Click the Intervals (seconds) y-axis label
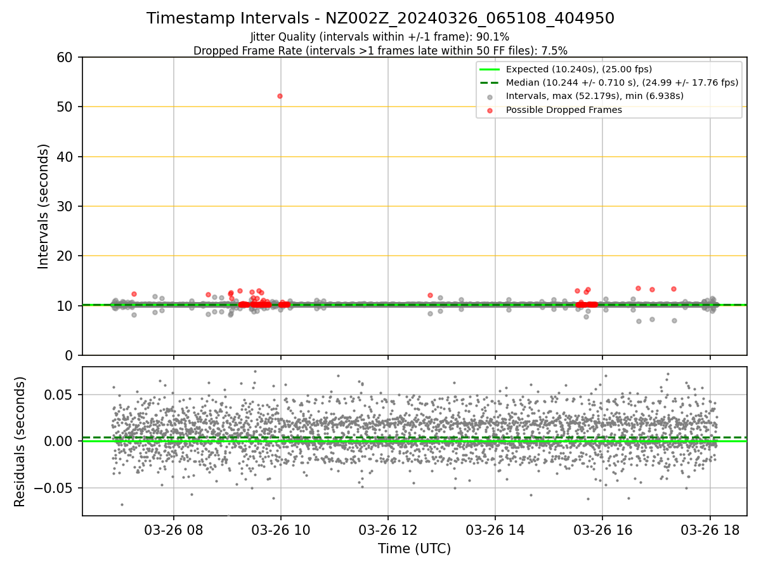This screenshot has width=761, height=571. (43, 206)
